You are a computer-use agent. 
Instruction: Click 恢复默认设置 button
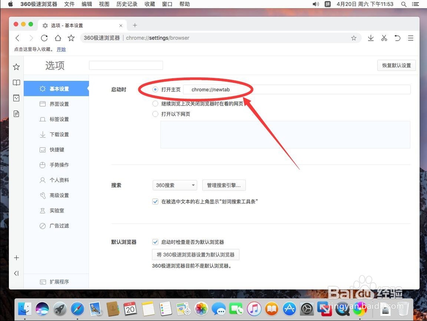(396, 65)
